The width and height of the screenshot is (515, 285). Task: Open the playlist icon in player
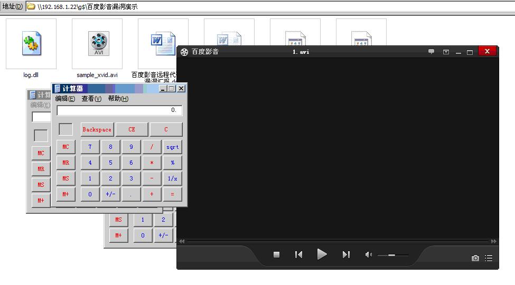(x=489, y=258)
